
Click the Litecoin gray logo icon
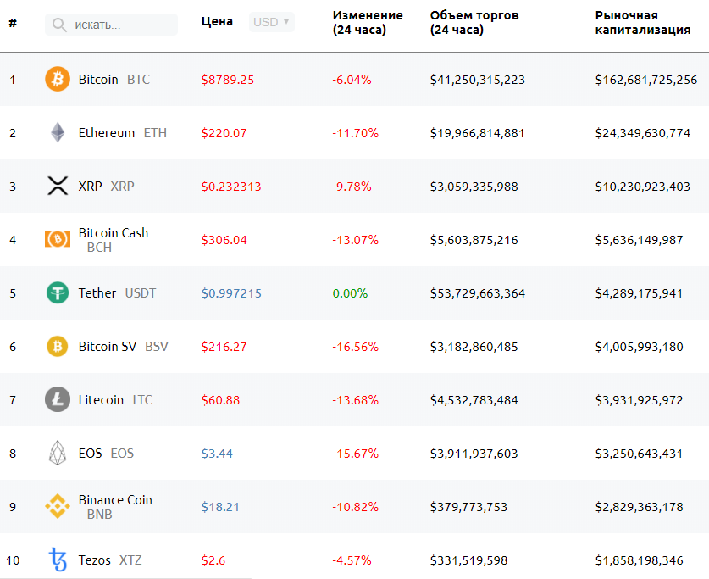tap(58, 400)
